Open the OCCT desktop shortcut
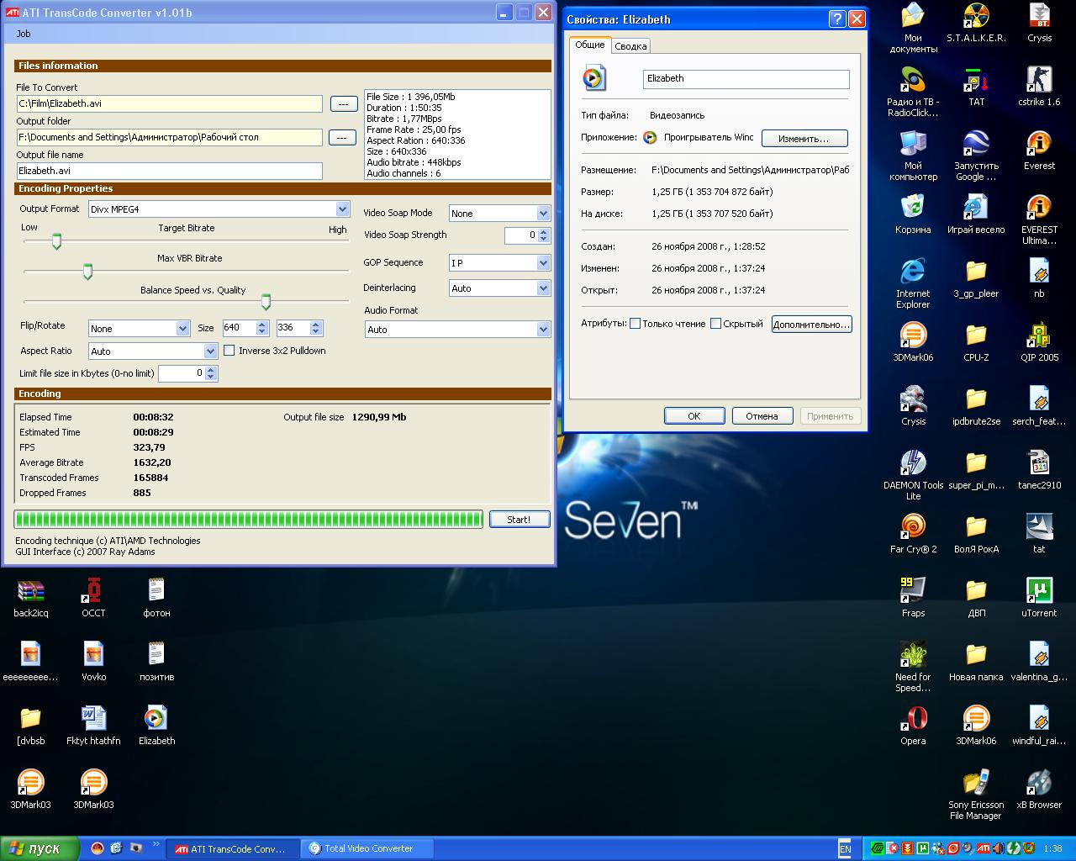This screenshot has height=861, width=1076. pos(93,591)
